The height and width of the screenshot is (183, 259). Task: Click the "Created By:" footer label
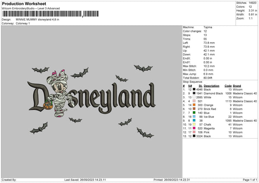[x=9, y=180]
